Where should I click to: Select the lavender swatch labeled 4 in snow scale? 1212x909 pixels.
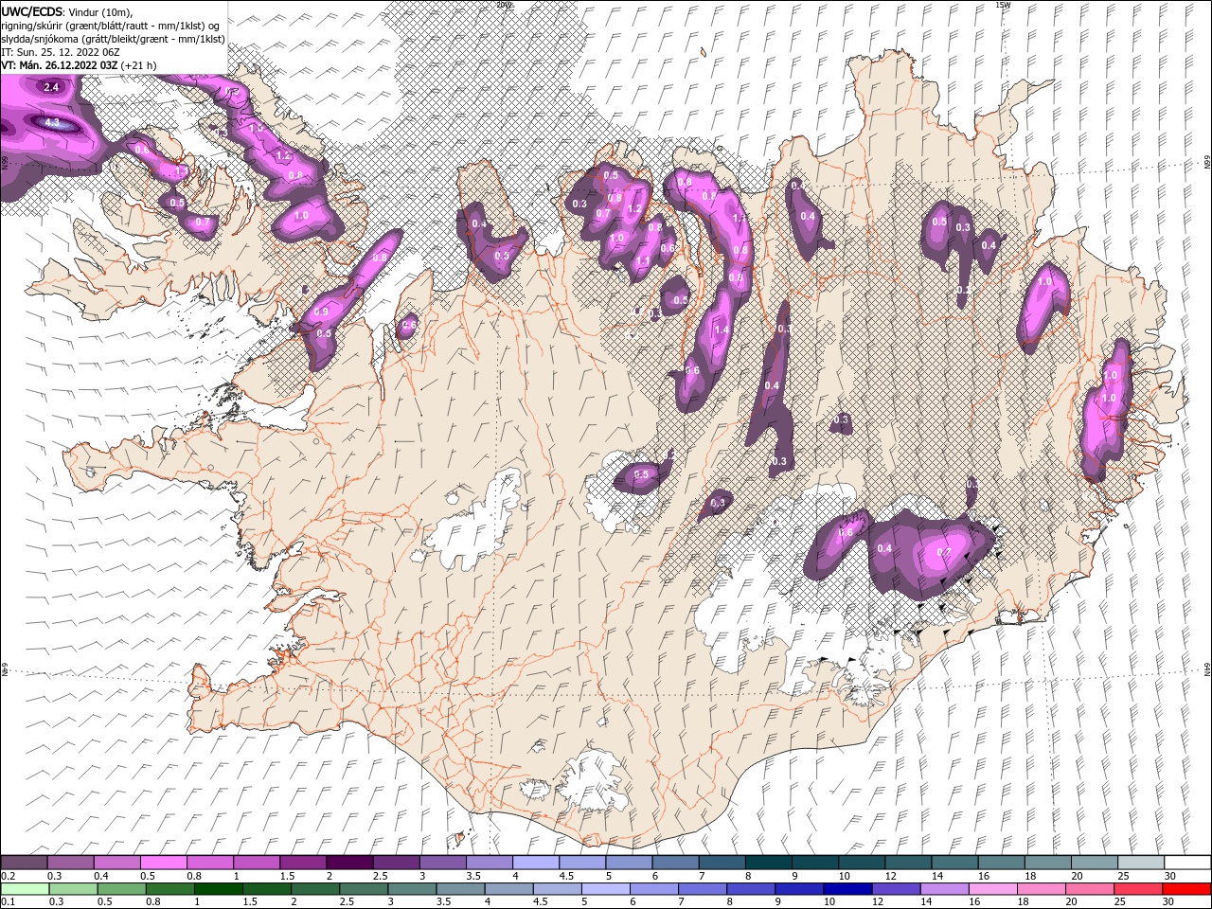point(536,863)
